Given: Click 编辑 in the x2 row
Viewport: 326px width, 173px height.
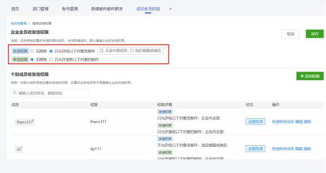Looking at the screenshot, I should coord(299,149).
